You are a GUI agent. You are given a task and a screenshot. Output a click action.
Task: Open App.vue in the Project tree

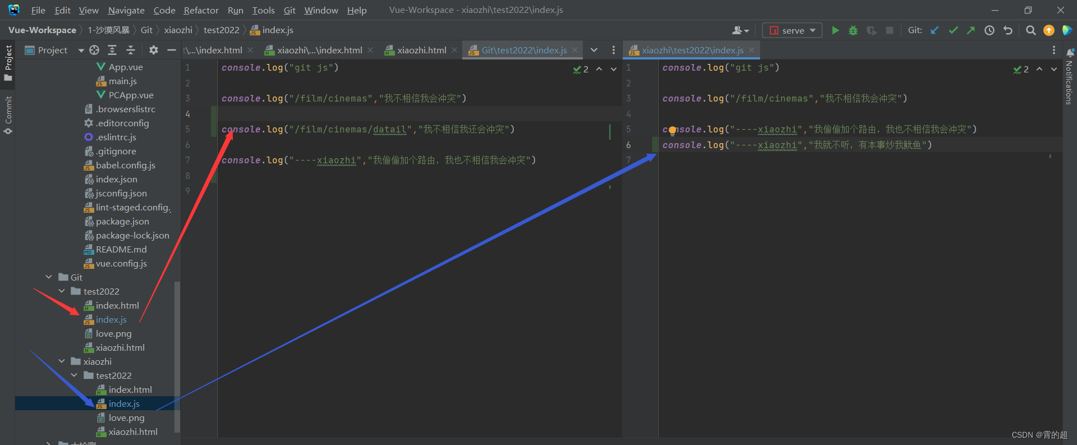[x=126, y=67]
